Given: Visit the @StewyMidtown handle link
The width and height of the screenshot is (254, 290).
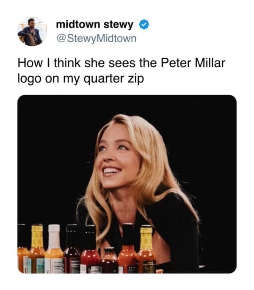Looking at the screenshot, I should pyautogui.click(x=97, y=39).
